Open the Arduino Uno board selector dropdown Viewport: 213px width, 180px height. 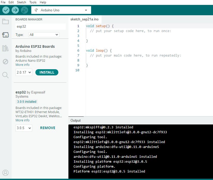[61, 10]
